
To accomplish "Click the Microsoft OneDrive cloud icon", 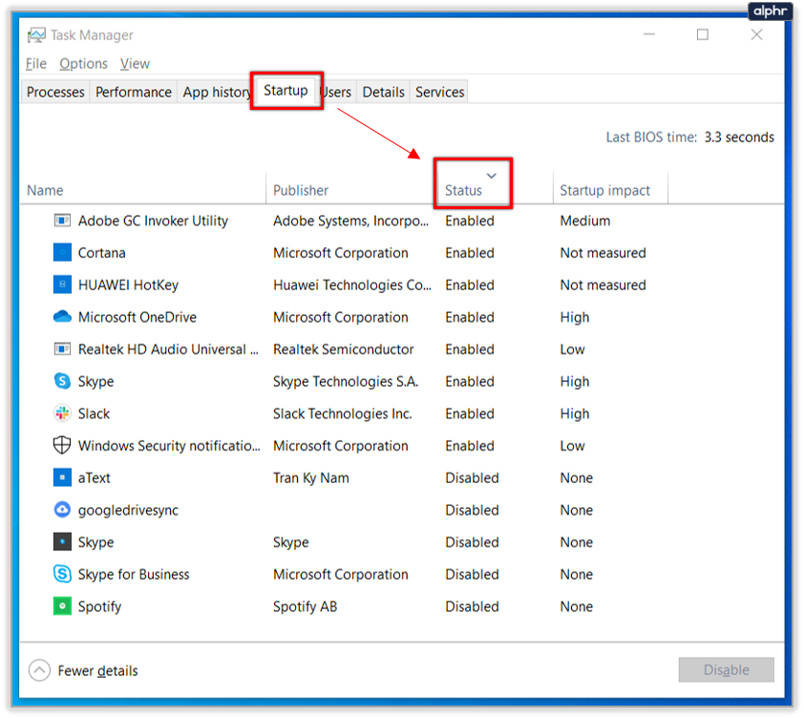I will pos(62,316).
